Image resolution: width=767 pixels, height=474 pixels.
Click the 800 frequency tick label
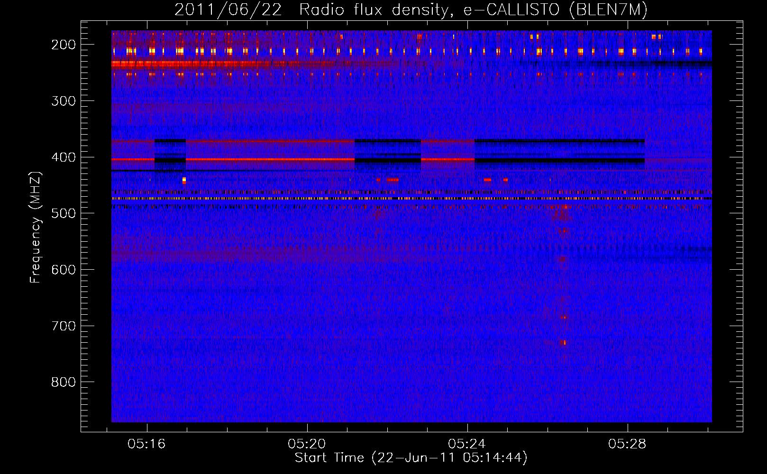[x=64, y=382]
